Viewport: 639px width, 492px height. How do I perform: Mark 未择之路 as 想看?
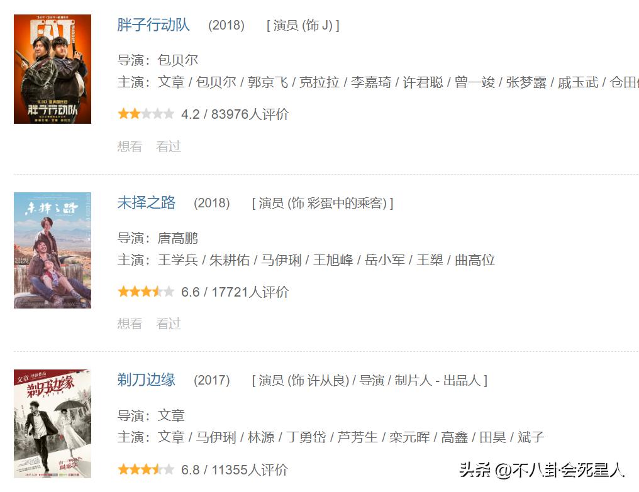(x=130, y=324)
